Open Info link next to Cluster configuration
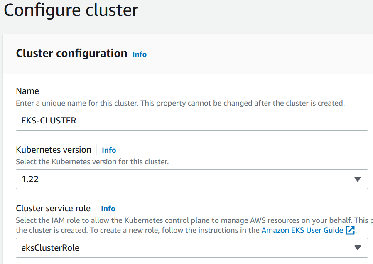Viewport: 373px width, 264px height. [140, 54]
